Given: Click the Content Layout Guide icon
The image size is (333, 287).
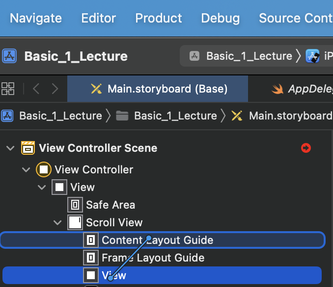Looking at the screenshot, I should click(91, 240).
